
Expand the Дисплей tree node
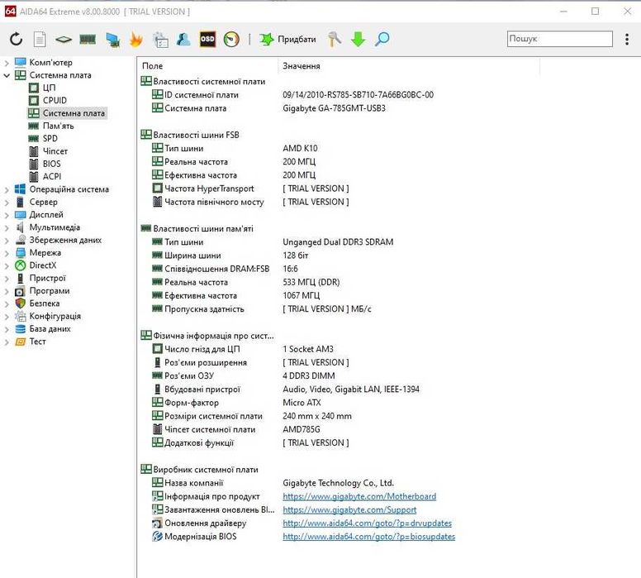click(x=7, y=215)
